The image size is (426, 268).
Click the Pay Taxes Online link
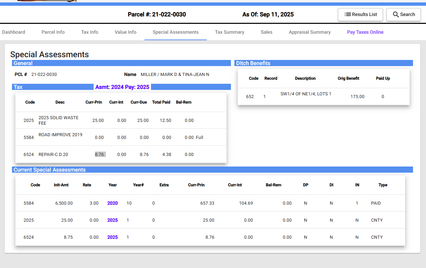365,32
